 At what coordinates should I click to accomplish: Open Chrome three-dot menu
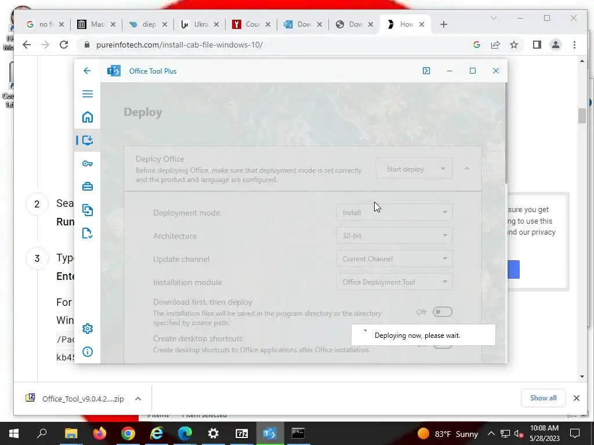click(x=575, y=45)
